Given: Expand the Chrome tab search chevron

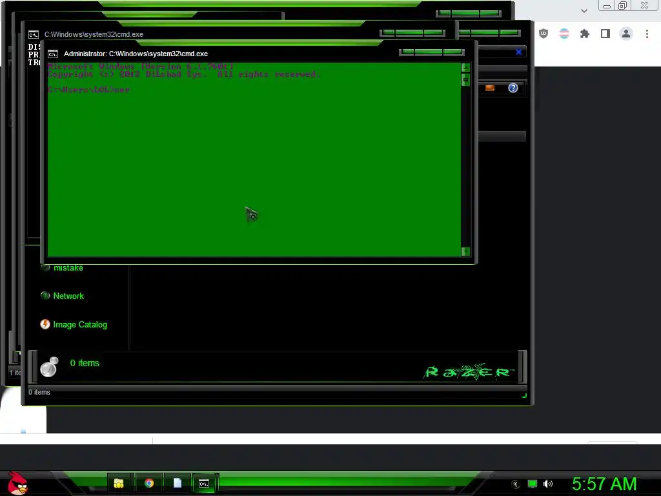Looking at the screenshot, I should point(584,10).
